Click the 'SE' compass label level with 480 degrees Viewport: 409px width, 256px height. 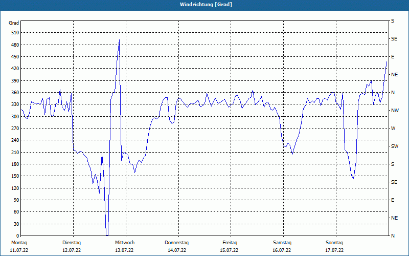coord(394,39)
